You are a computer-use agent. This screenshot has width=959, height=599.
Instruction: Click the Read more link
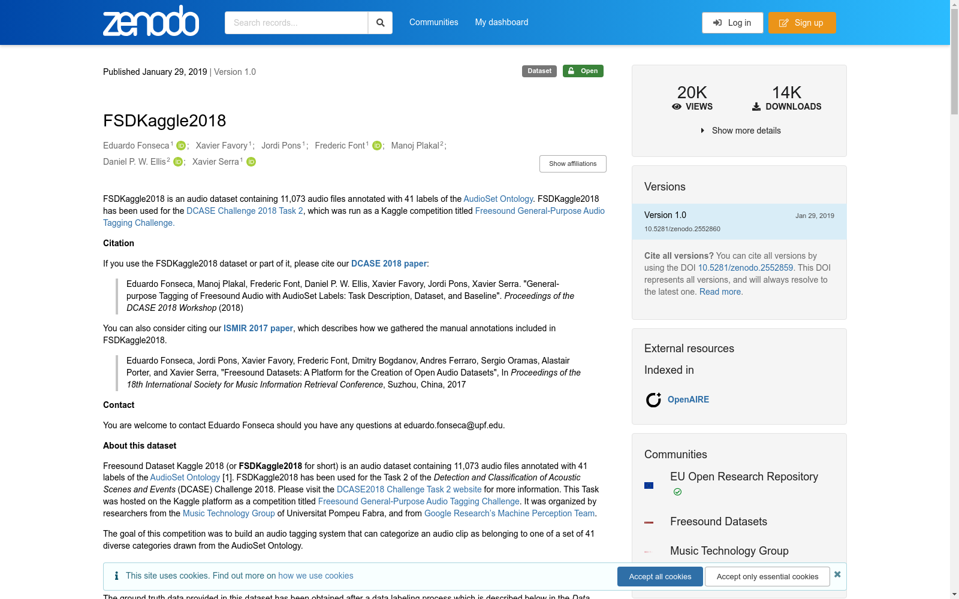click(720, 292)
